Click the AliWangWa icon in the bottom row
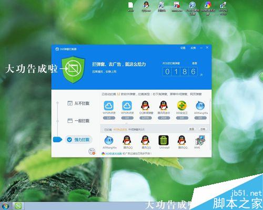 (109, 140)
